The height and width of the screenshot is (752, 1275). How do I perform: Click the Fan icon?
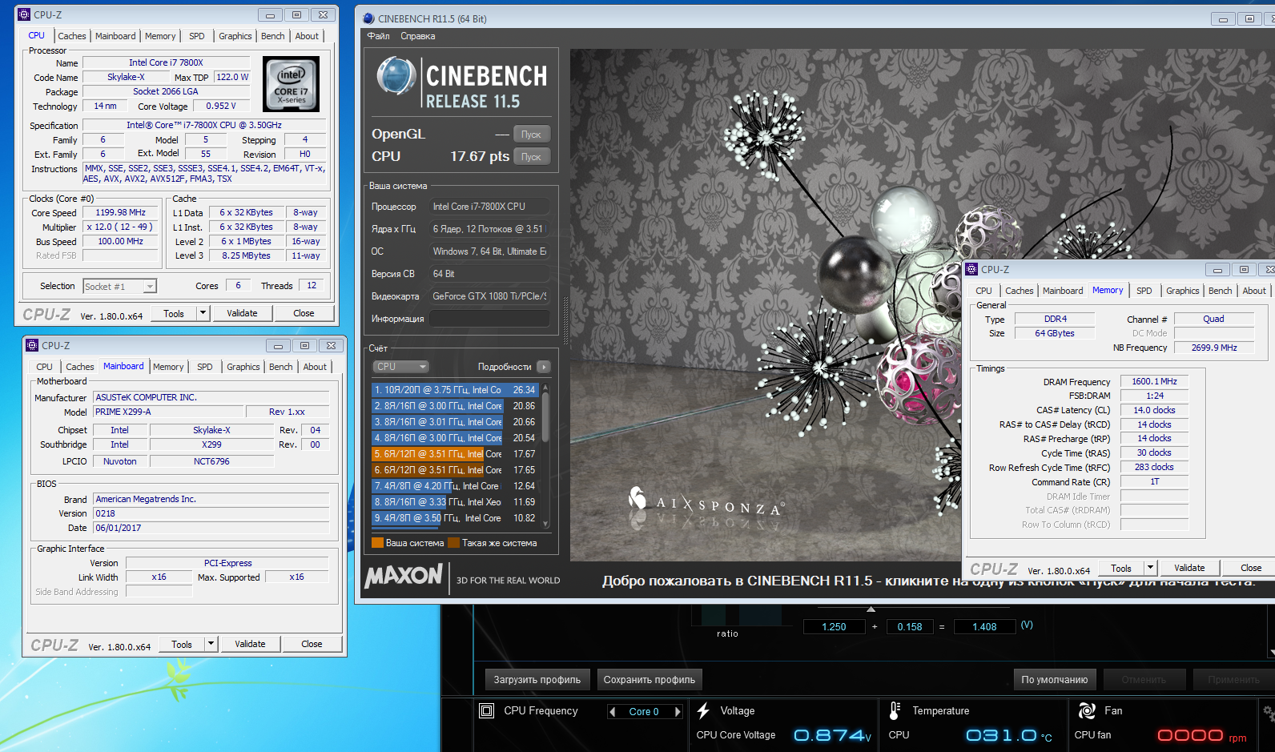(1087, 710)
